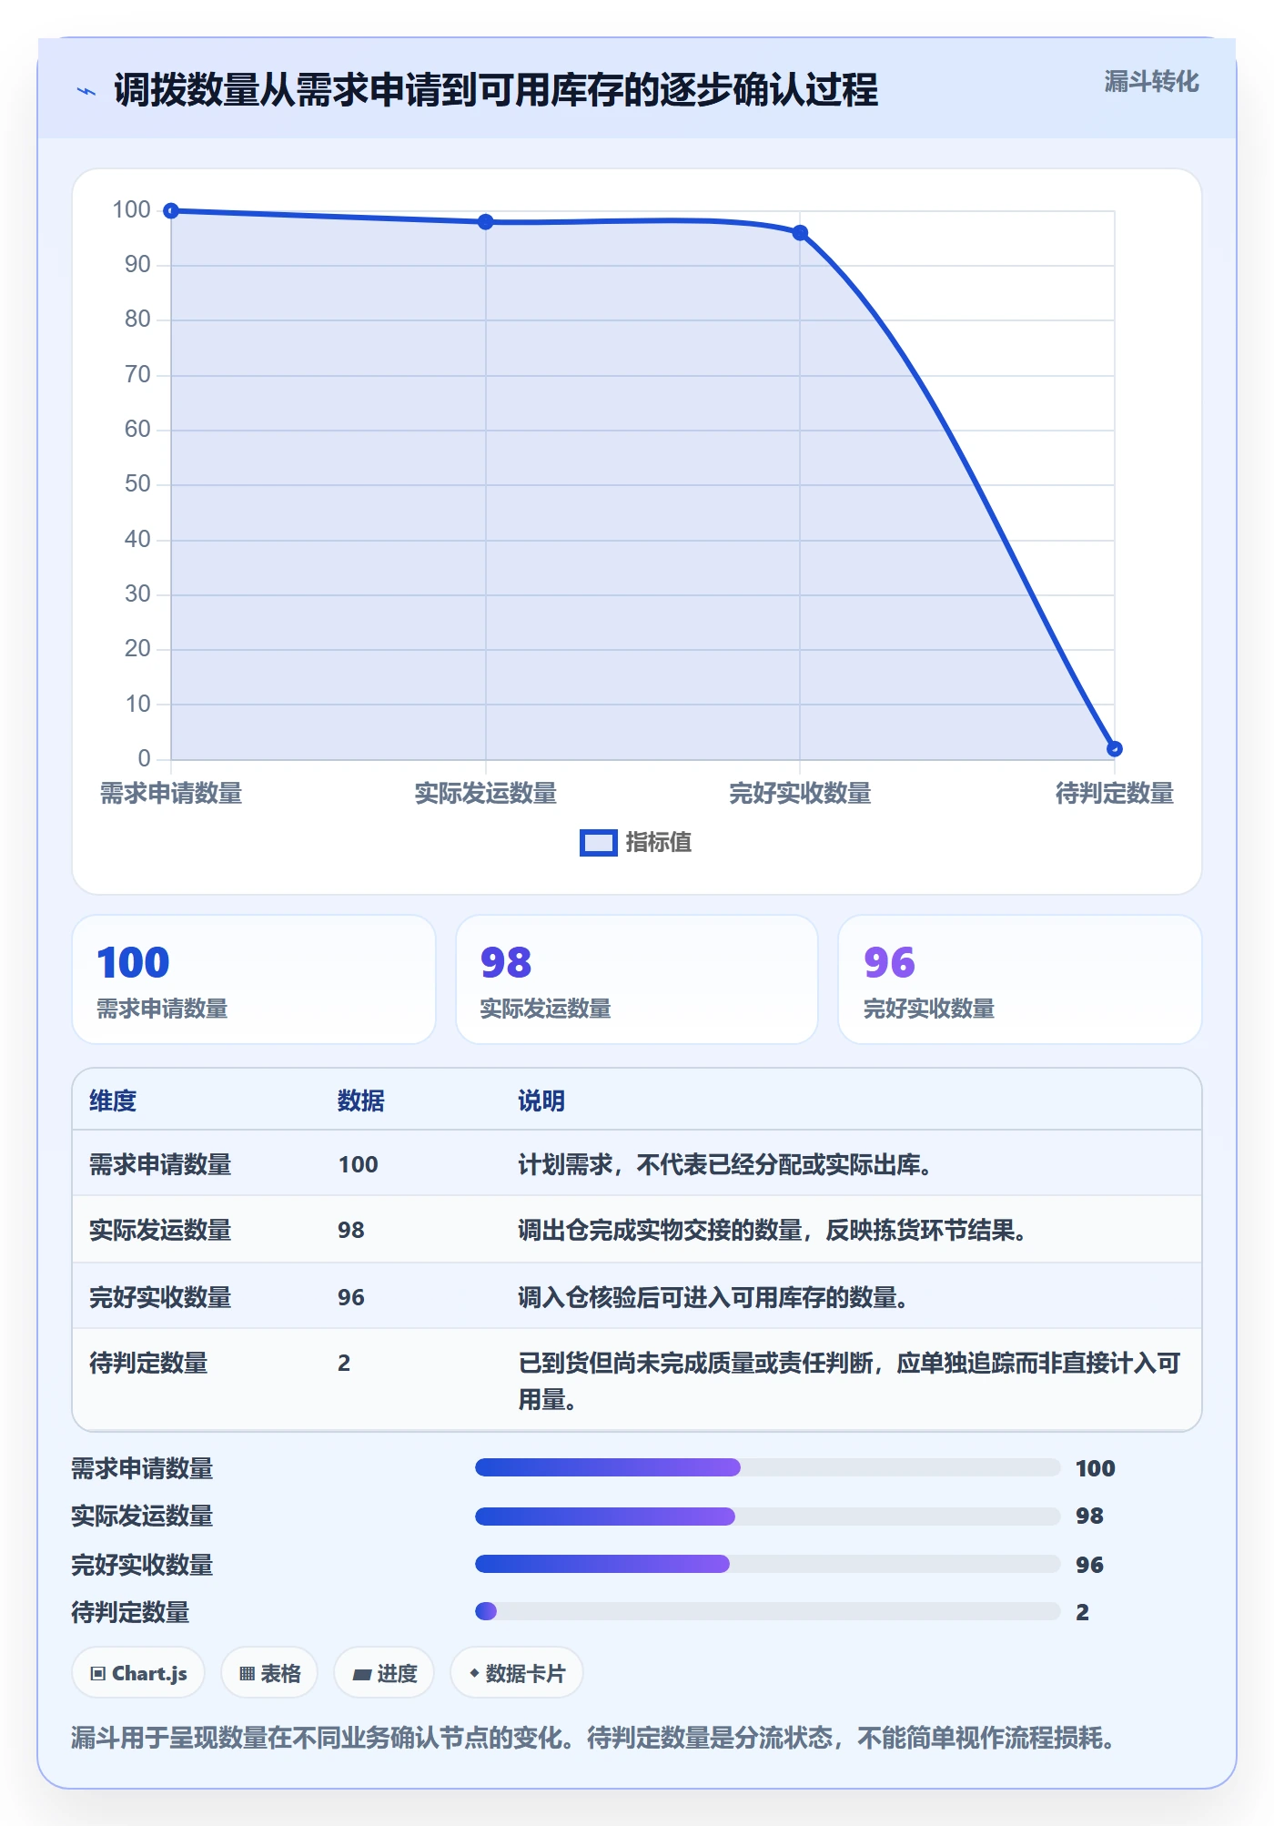The image size is (1274, 1826).
Task: Select the 96 完好实收数量 data card
Action: [x=1020, y=979]
